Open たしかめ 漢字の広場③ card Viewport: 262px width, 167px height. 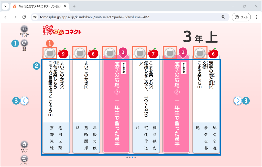pyautogui.click(x=116, y=104)
